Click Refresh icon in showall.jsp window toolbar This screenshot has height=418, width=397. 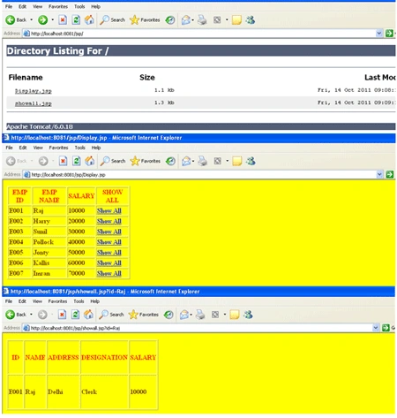pos(75,315)
